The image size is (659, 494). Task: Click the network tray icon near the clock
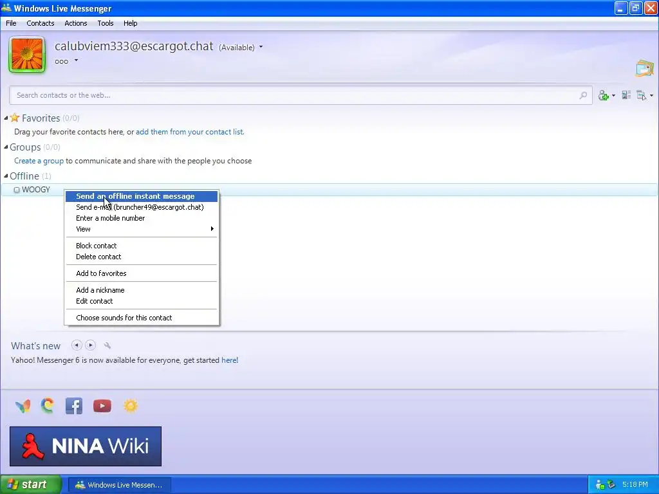pos(611,485)
